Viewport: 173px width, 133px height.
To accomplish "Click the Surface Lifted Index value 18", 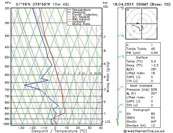I will point(153,73).
